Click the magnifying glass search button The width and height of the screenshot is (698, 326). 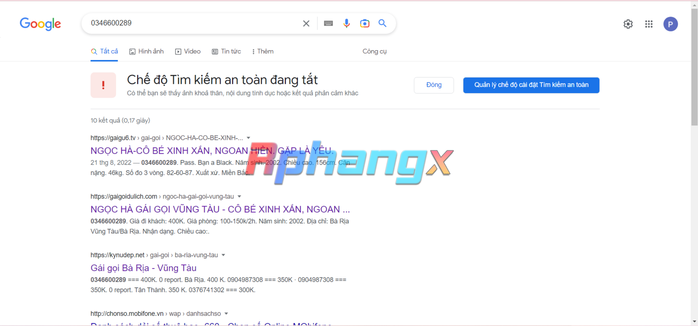383,23
